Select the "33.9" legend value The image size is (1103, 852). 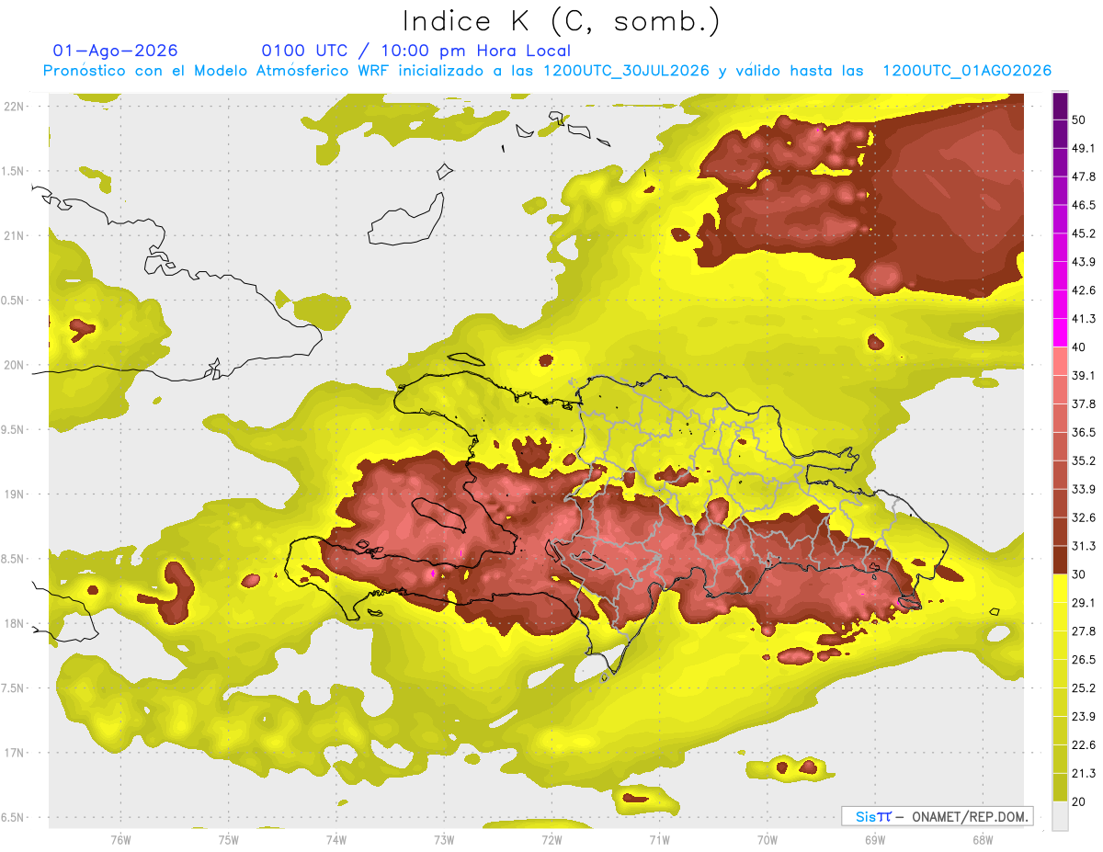tap(1085, 489)
